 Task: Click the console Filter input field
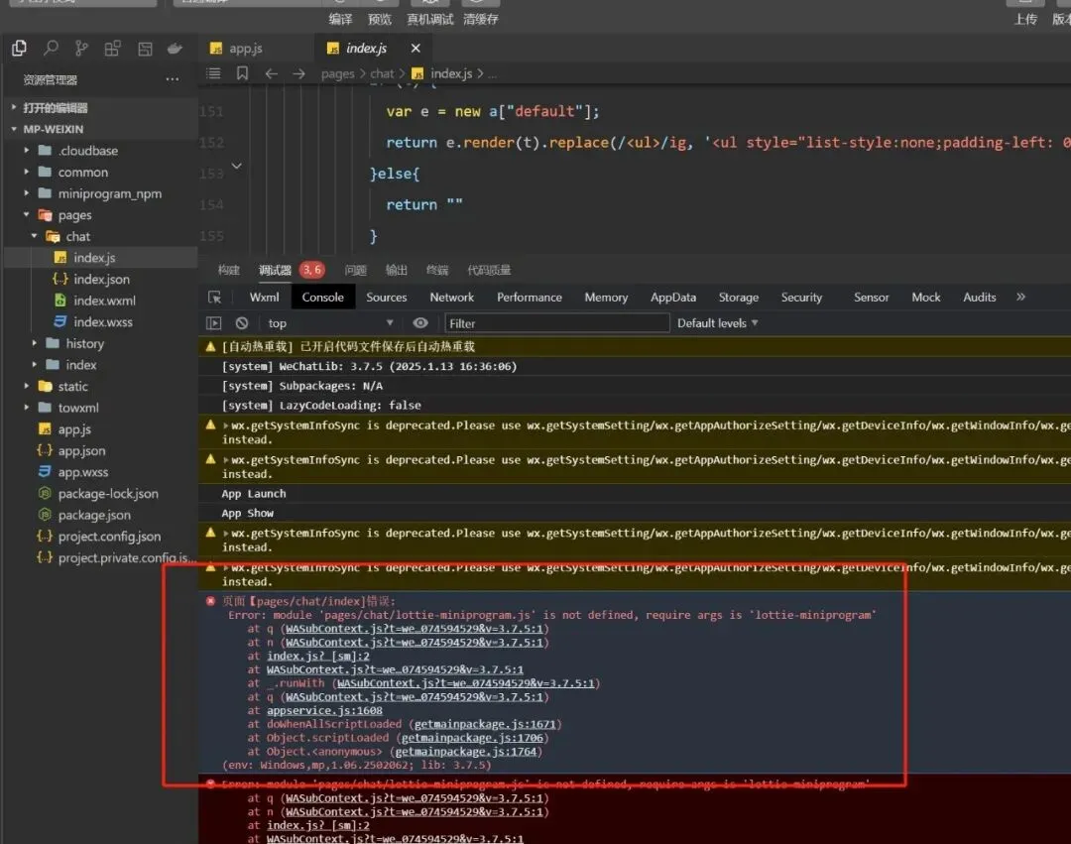click(x=556, y=323)
